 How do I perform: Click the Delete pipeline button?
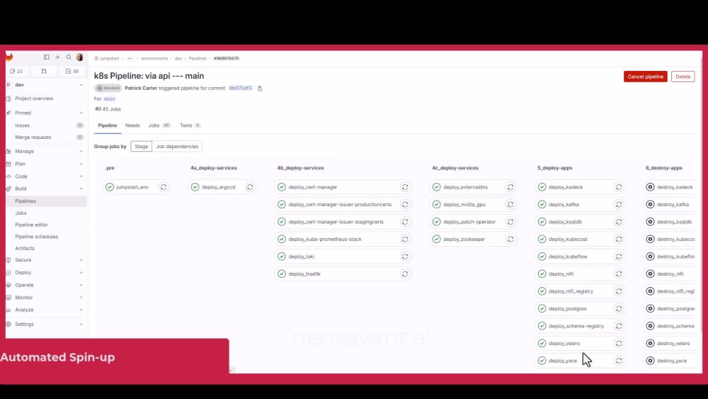tap(683, 77)
